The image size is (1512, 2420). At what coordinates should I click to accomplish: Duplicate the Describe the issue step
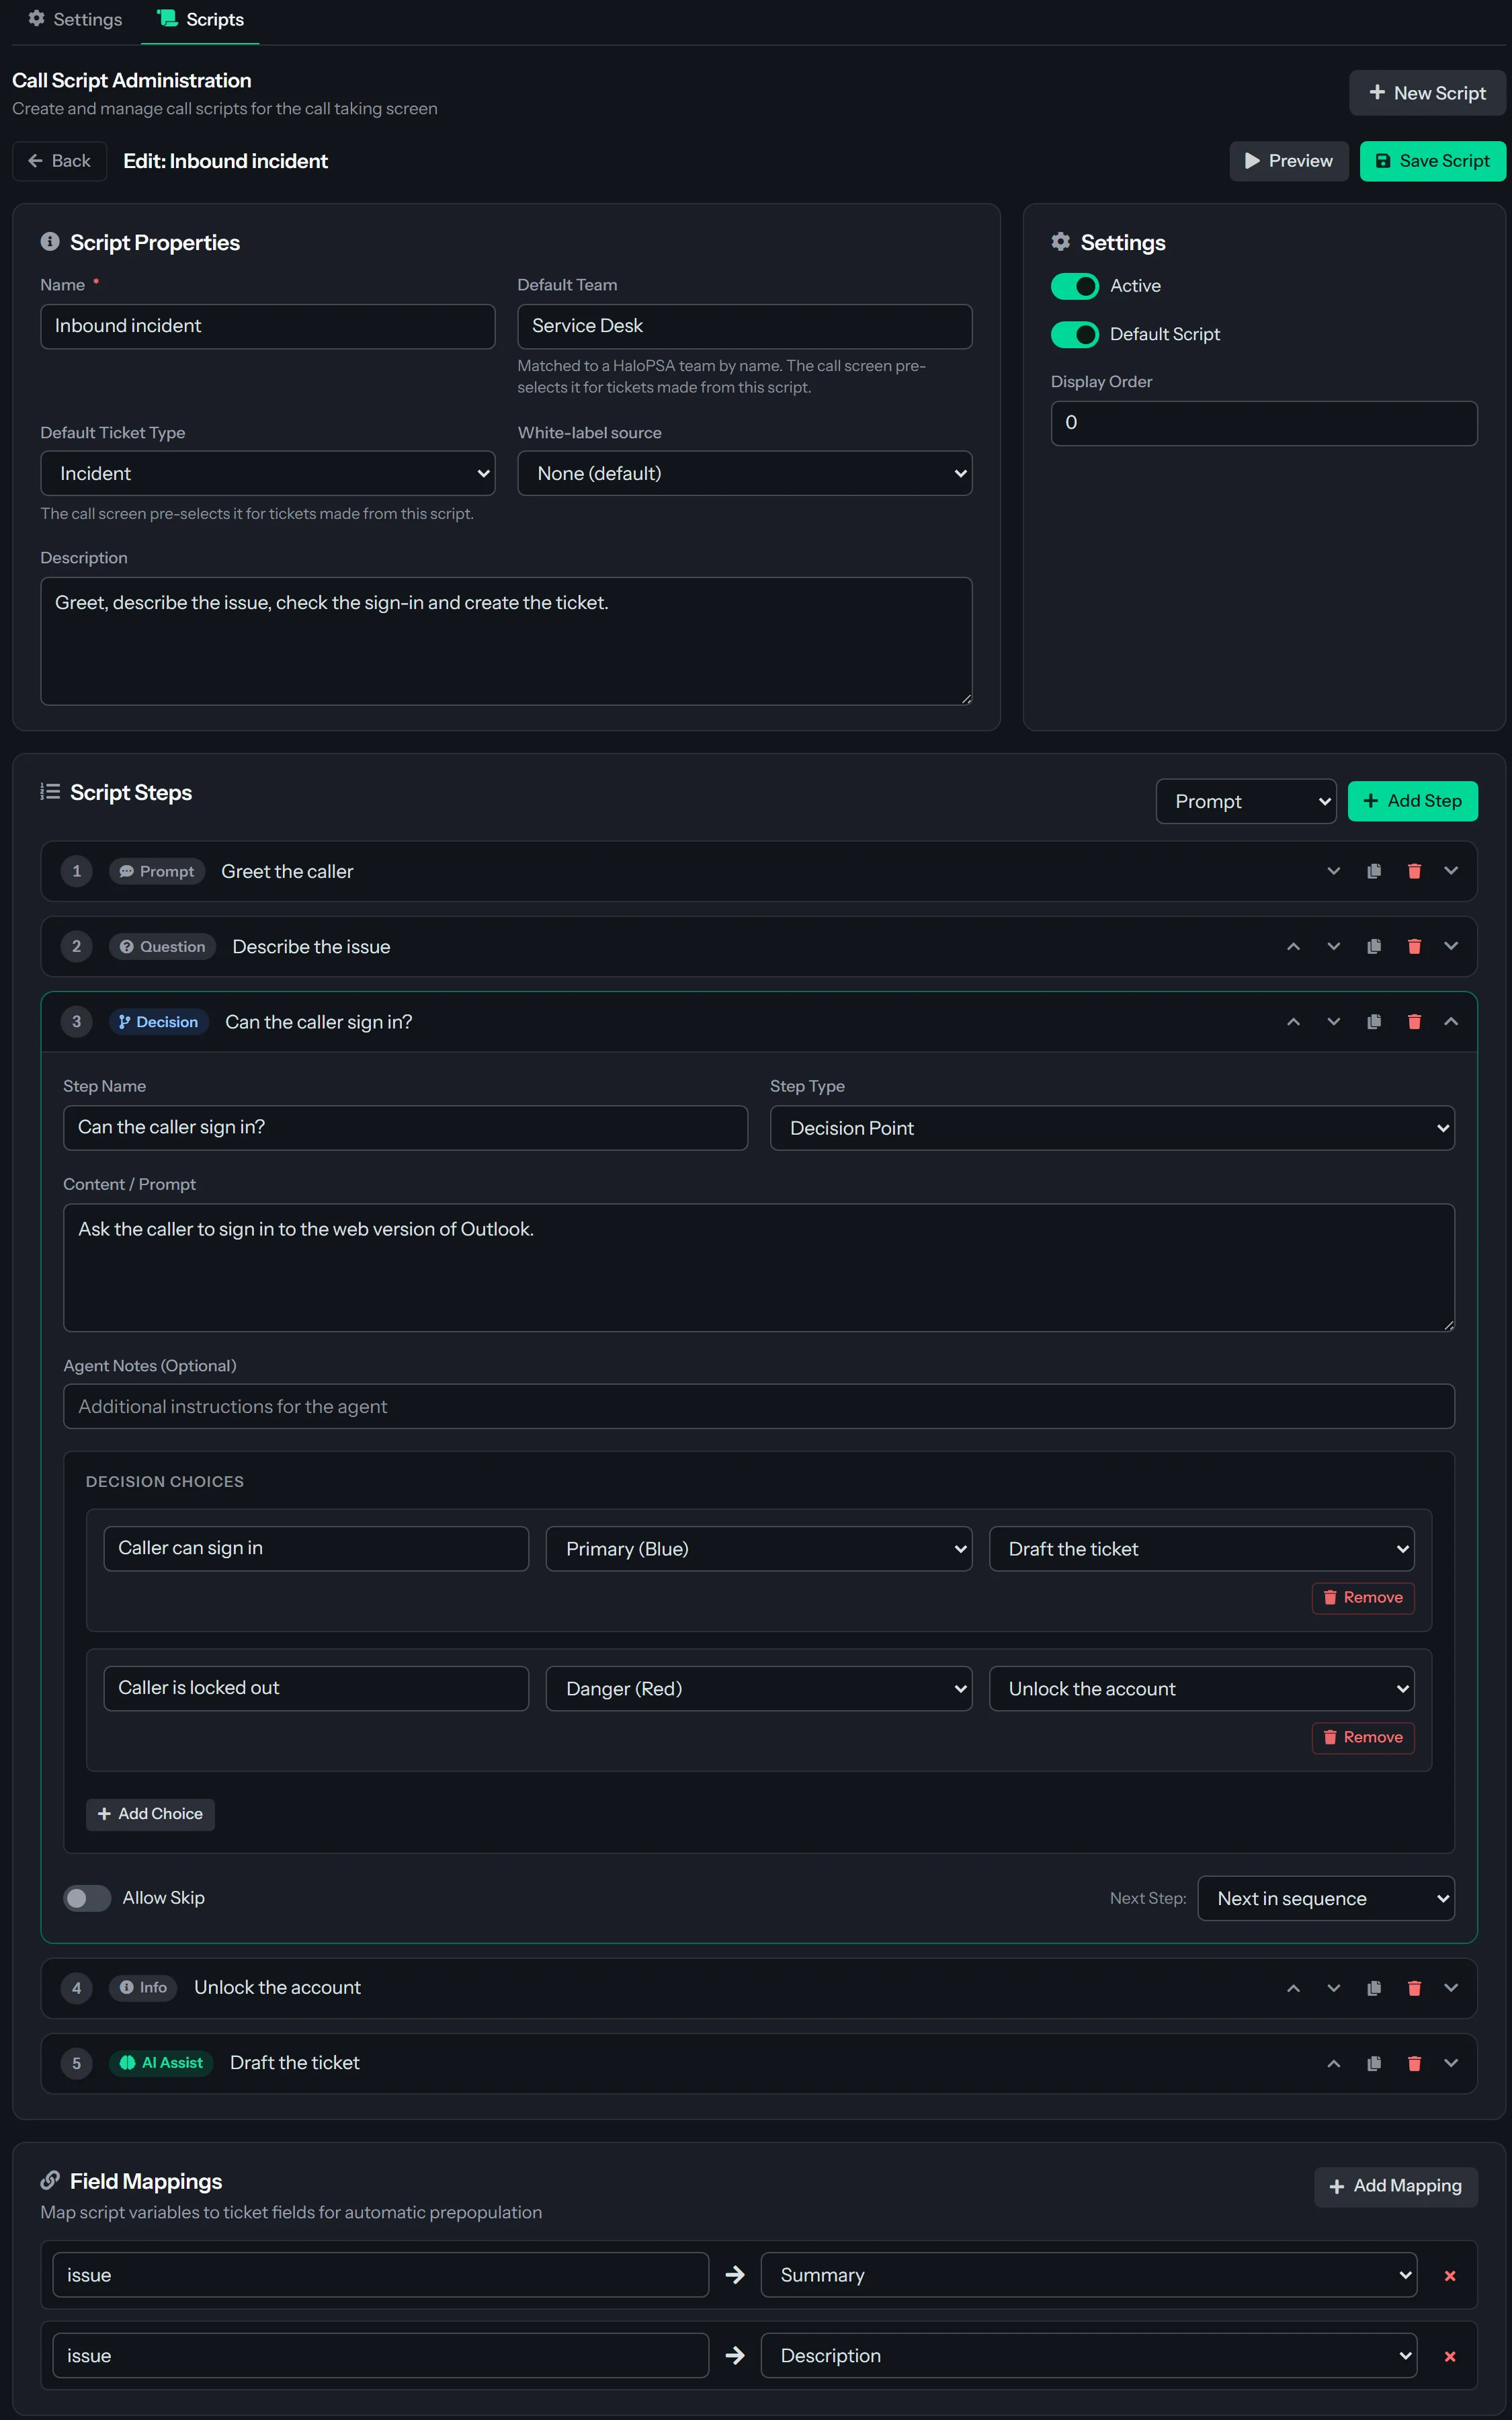[1374, 946]
